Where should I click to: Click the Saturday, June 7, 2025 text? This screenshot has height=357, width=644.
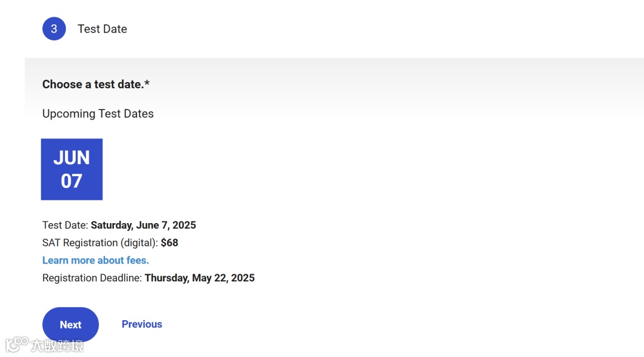click(x=143, y=225)
